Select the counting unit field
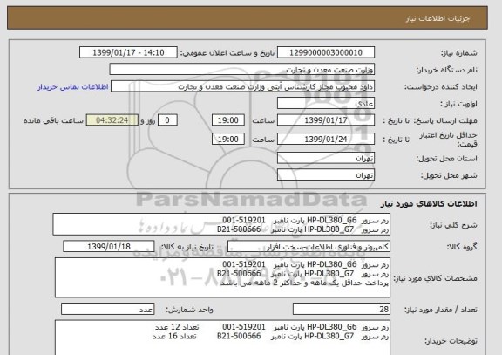 click(x=107, y=309)
